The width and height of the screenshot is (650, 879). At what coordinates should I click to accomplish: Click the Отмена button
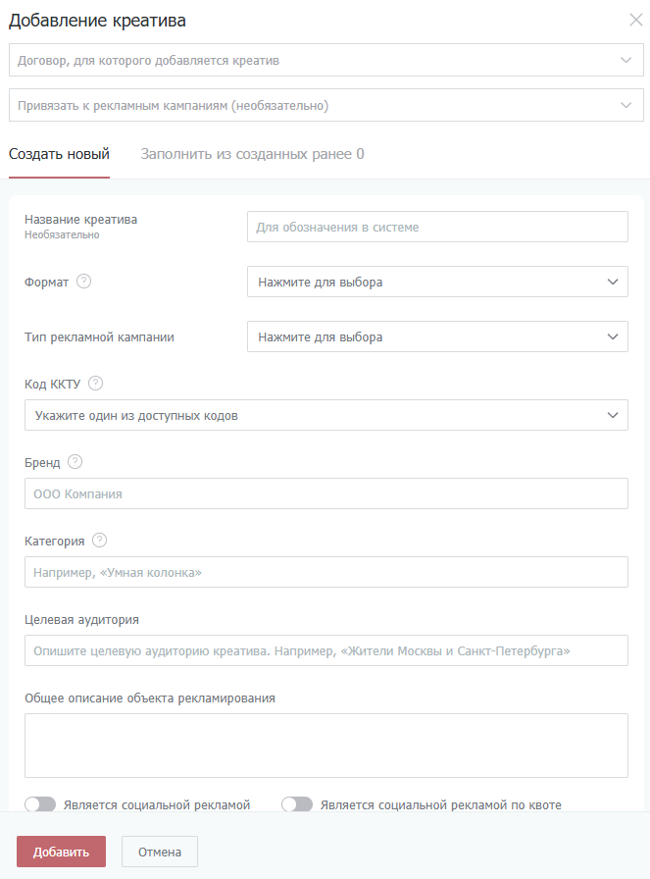(x=160, y=852)
